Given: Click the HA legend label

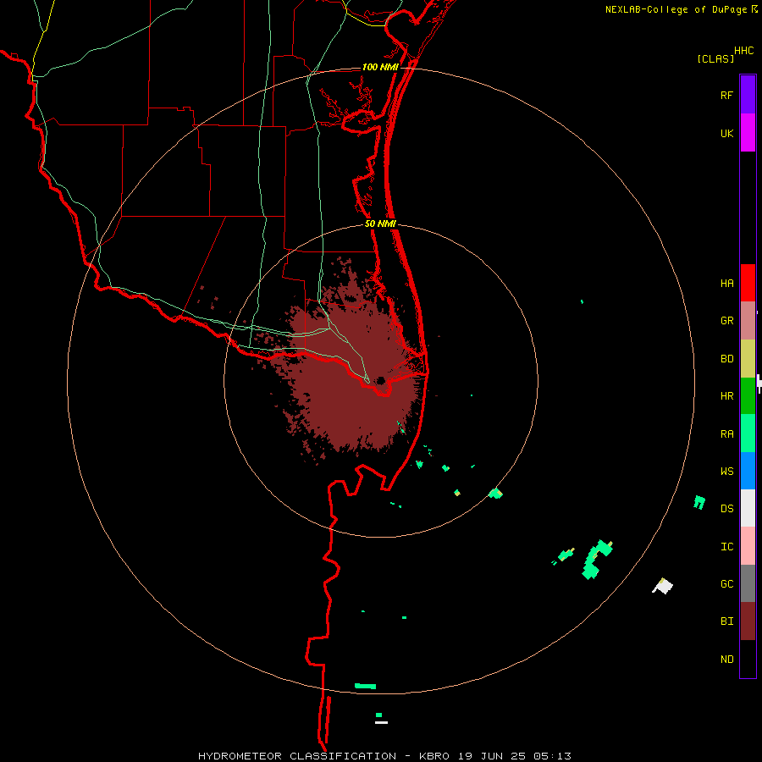Looking at the screenshot, I should (726, 283).
